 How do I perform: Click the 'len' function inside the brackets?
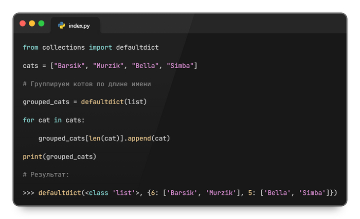coord(94,138)
